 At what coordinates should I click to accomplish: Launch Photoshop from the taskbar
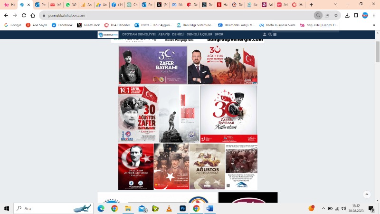[x=182, y=208]
